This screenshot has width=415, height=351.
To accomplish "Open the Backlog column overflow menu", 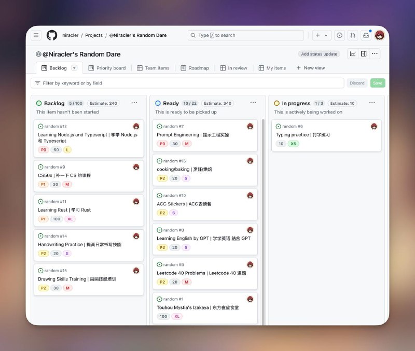I will coord(134,103).
